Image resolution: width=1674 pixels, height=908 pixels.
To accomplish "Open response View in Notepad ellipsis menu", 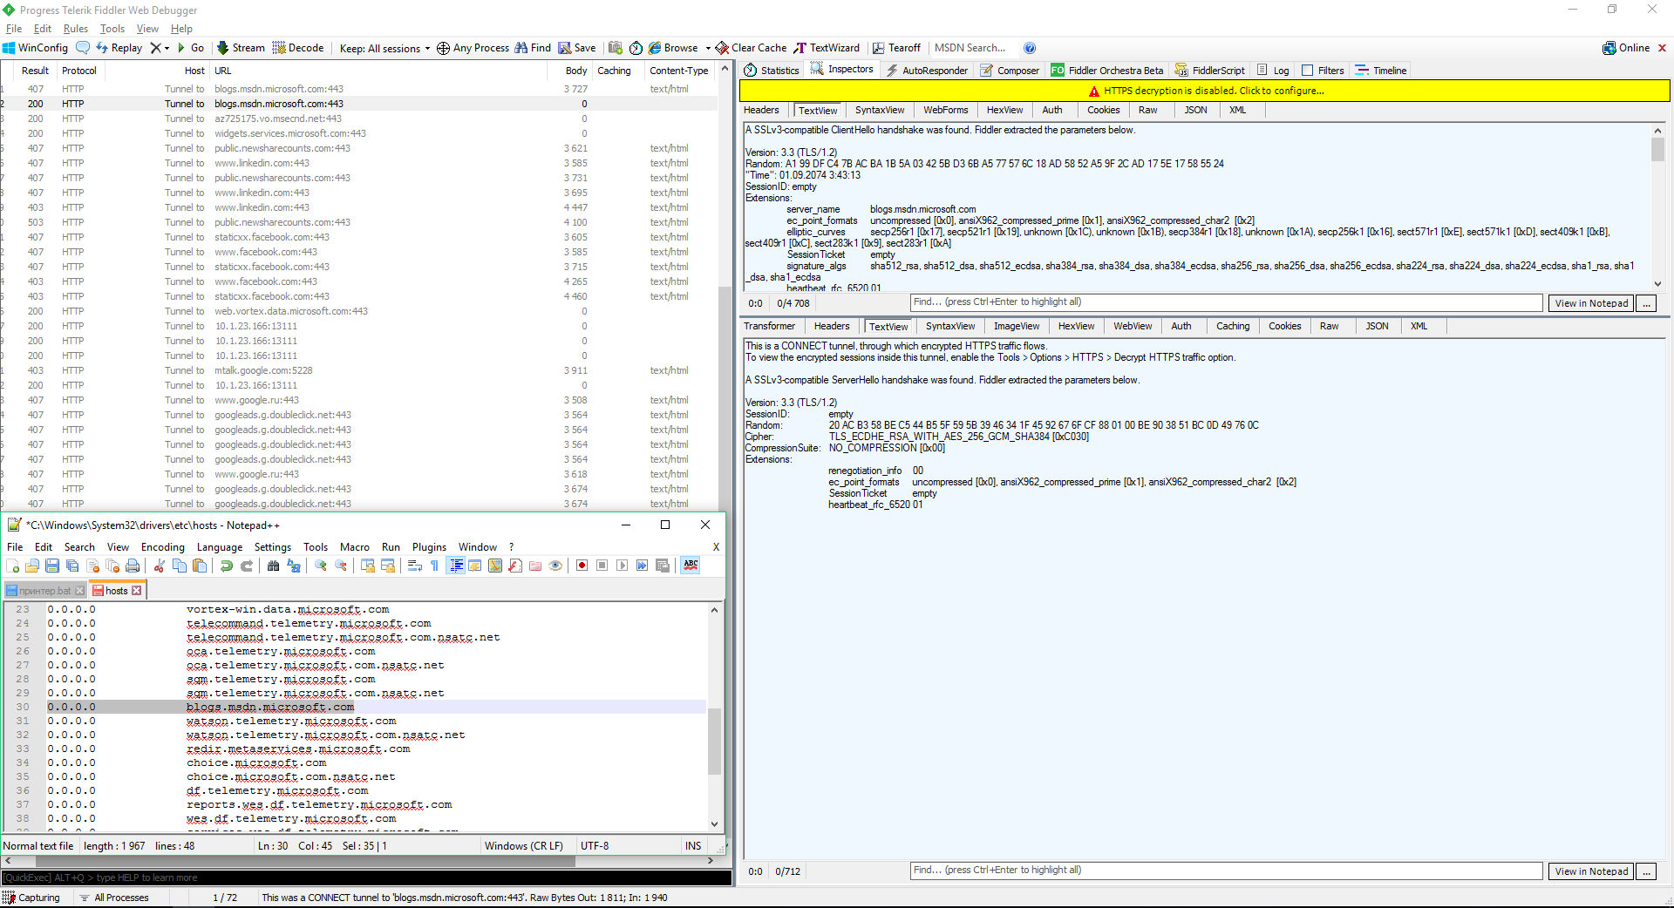I will [1646, 871].
